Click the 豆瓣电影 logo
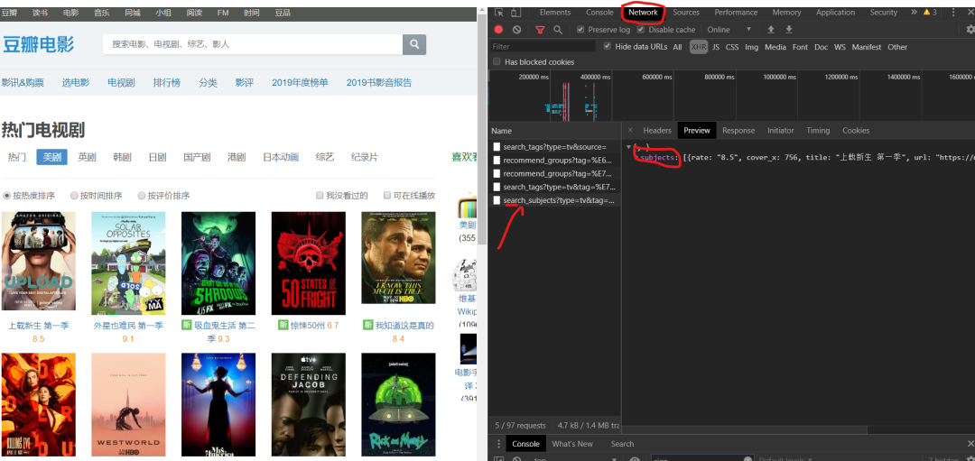Image resolution: width=975 pixels, height=461 pixels. click(39, 45)
